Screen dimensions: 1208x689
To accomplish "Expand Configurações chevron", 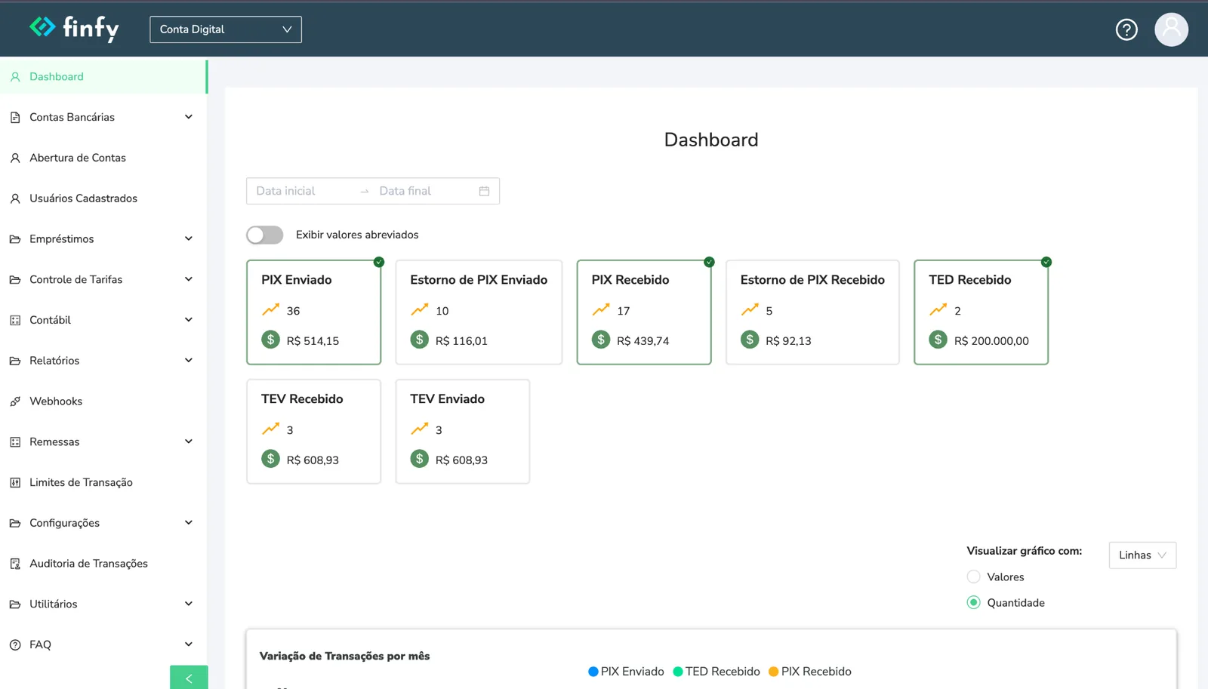I will pyautogui.click(x=189, y=523).
